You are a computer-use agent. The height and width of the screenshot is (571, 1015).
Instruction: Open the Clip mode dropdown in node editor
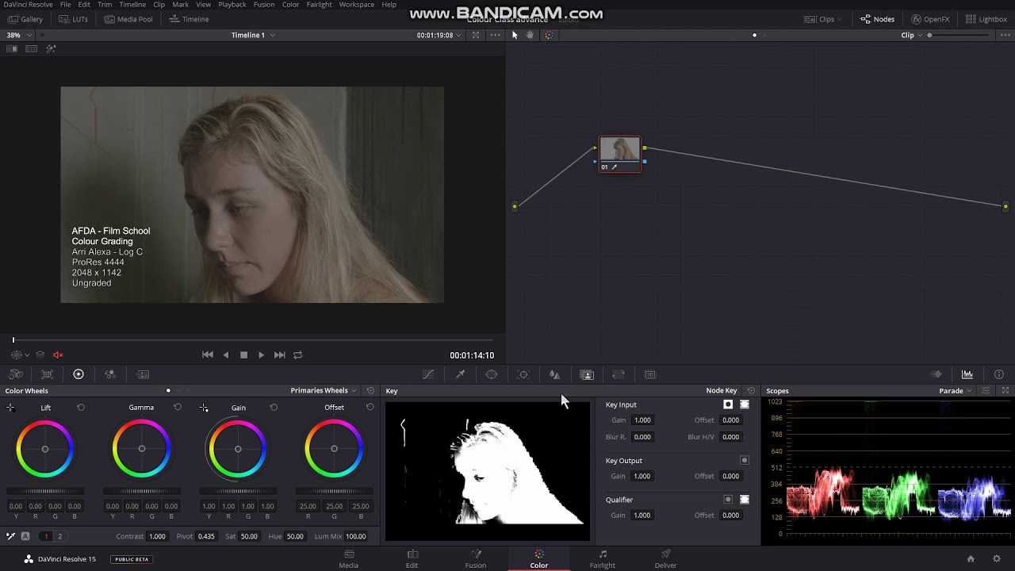click(912, 35)
